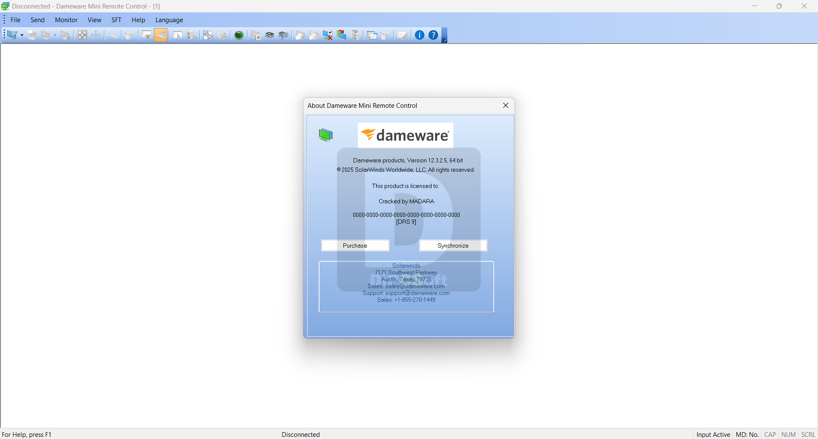Image resolution: width=818 pixels, height=439 pixels.
Task: Click the greyed envelope mail icon
Action: coord(402,35)
